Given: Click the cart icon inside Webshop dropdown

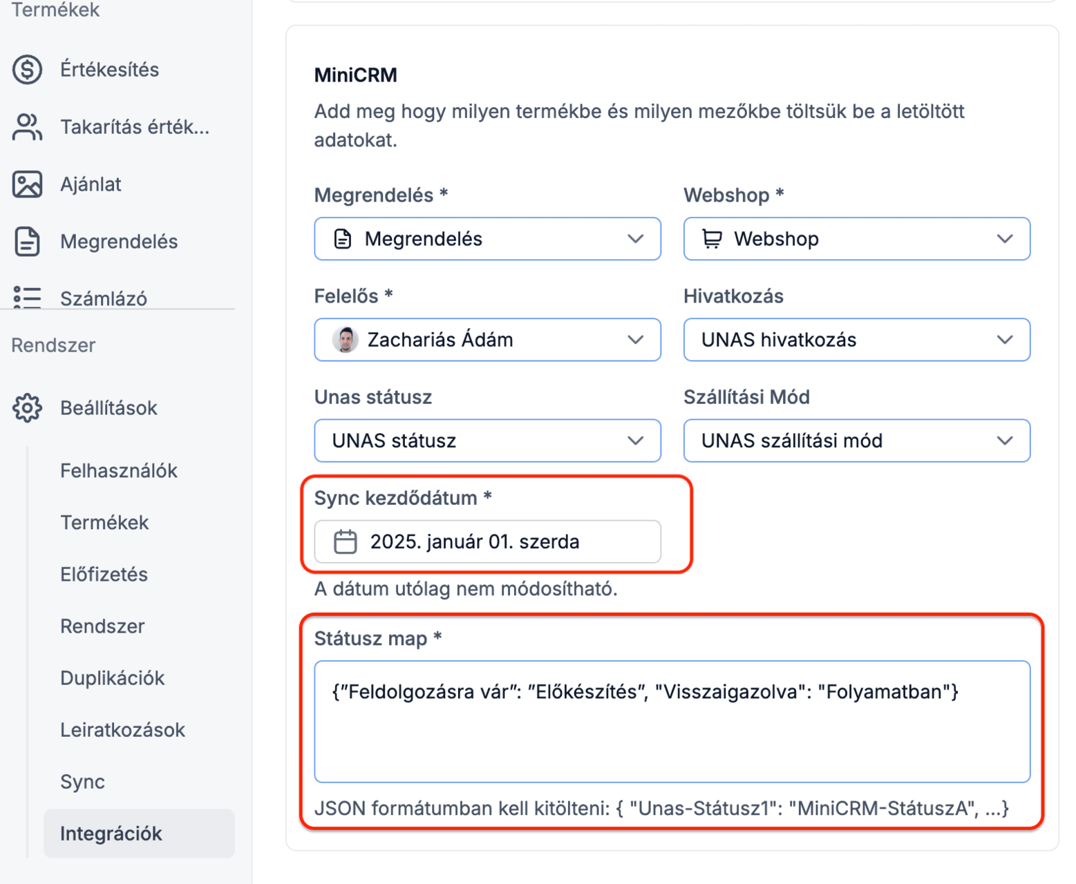Looking at the screenshot, I should coord(712,239).
